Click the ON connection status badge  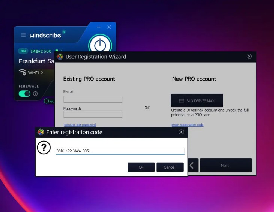pos(23,51)
